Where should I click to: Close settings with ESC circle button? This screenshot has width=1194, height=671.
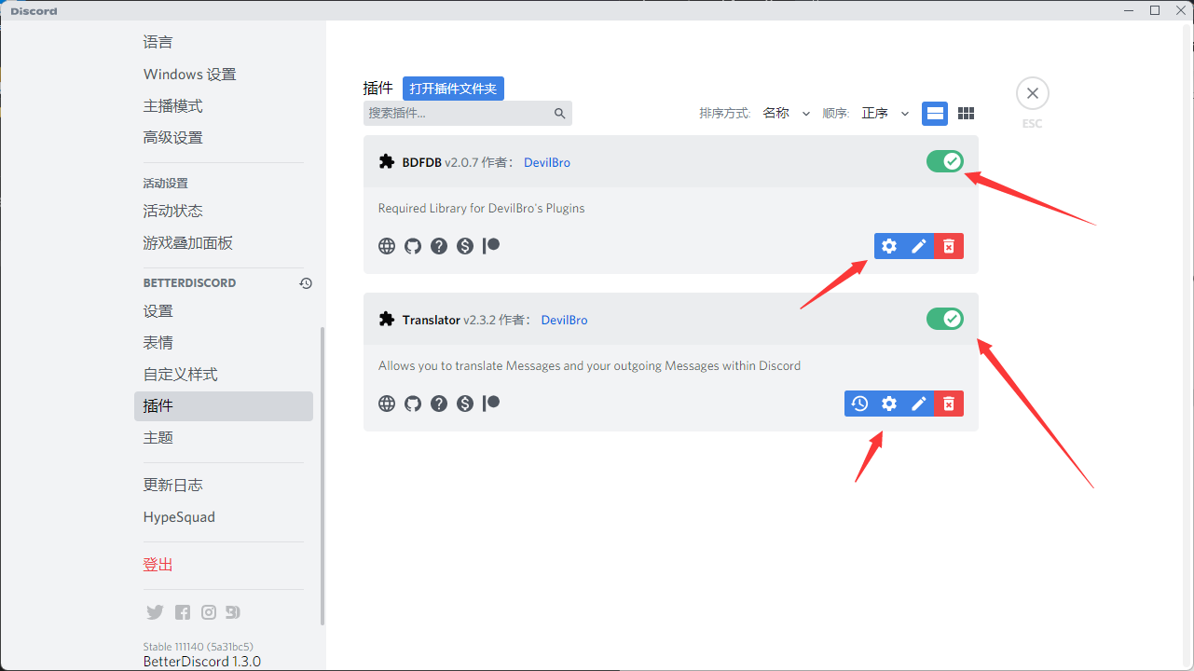pos(1033,93)
